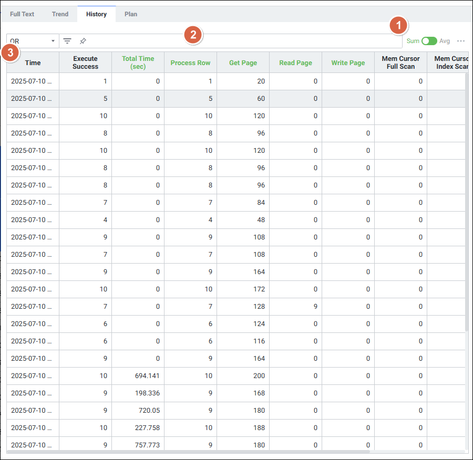
Task: Click the Write Page column header
Action: click(x=348, y=62)
